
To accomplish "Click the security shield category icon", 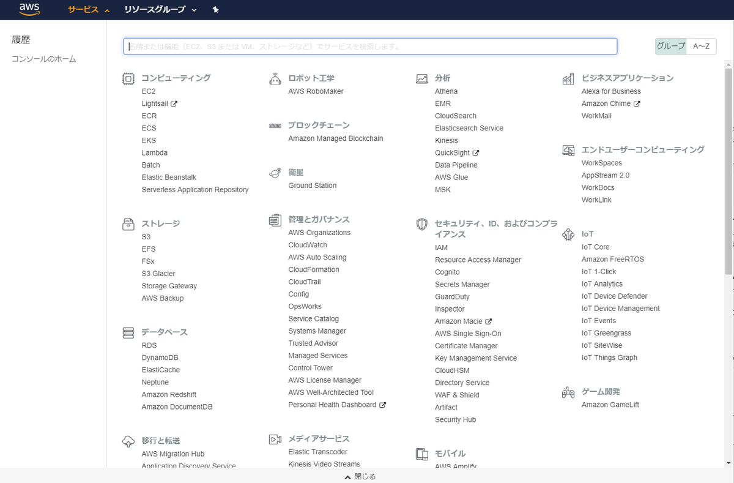I will [422, 224].
